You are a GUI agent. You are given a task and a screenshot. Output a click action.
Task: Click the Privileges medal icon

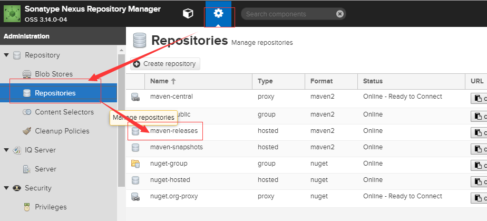[27, 207]
